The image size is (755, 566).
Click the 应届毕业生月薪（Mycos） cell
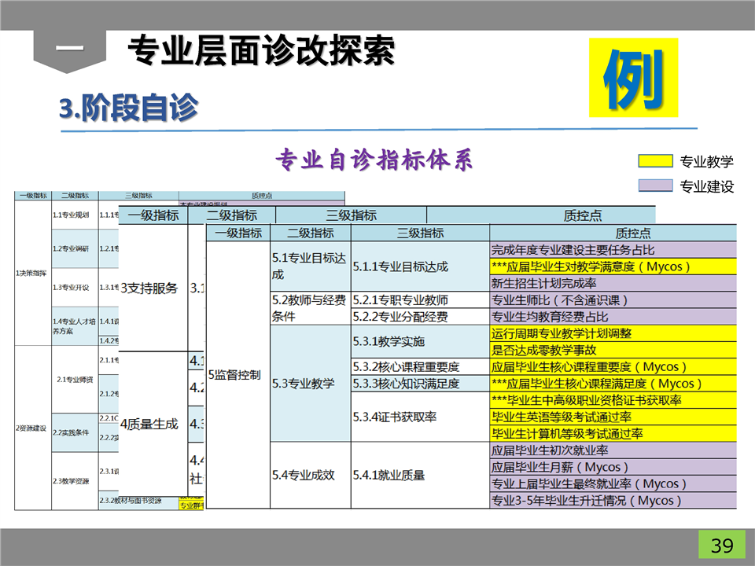pos(613,467)
